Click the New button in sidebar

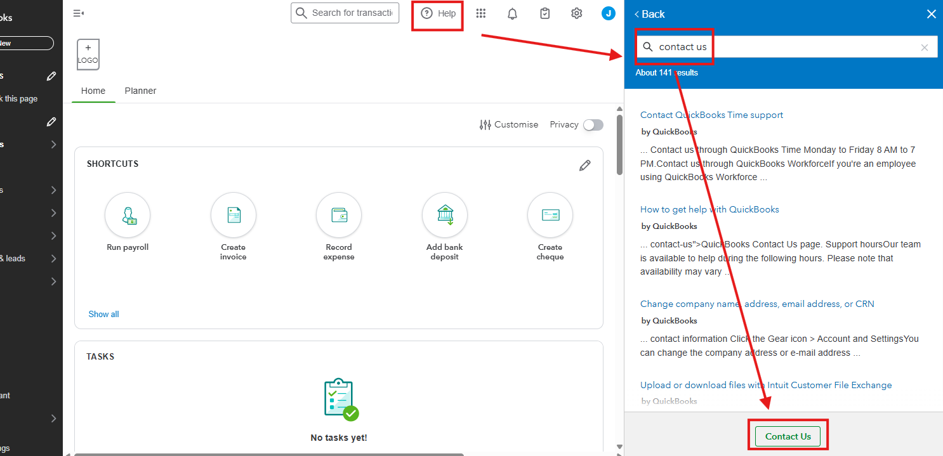[x=27, y=43]
